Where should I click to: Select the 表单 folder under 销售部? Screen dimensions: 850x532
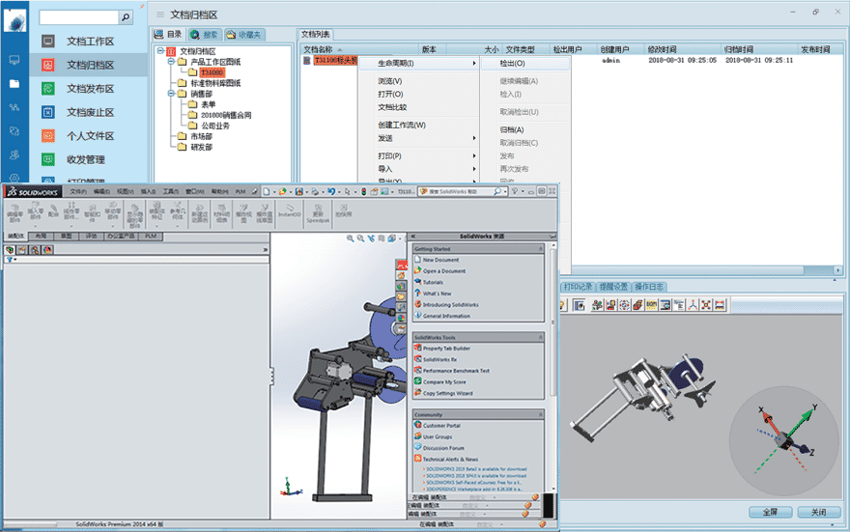pyautogui.click(x=209, y=104)
